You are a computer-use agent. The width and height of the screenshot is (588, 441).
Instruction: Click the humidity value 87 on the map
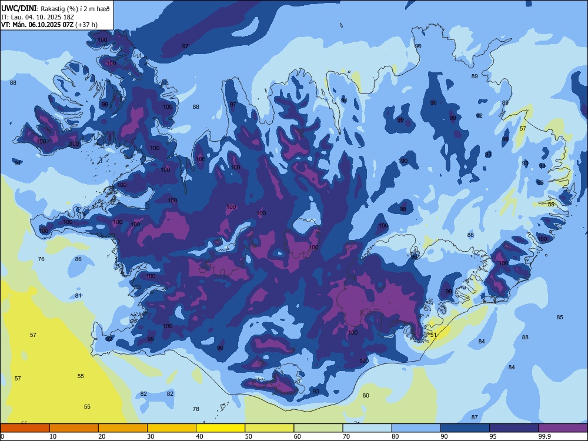[475, 417]
